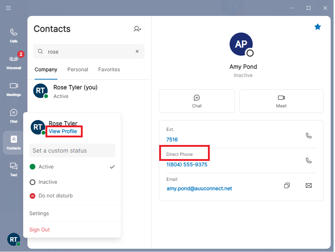Set status to Inactive
Viewport: 335px width, 252px height.
pyautogui.click(x=48, y=182)
